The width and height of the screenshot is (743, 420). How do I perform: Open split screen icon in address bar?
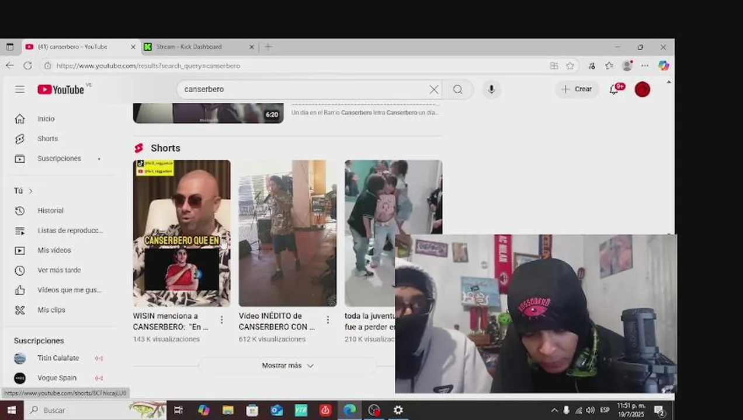pyautogui.click(x=554, y=65)
